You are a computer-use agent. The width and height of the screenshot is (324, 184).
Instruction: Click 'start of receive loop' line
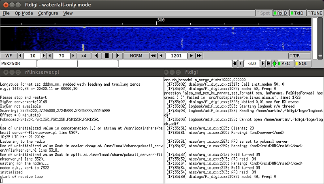[21, 177]
